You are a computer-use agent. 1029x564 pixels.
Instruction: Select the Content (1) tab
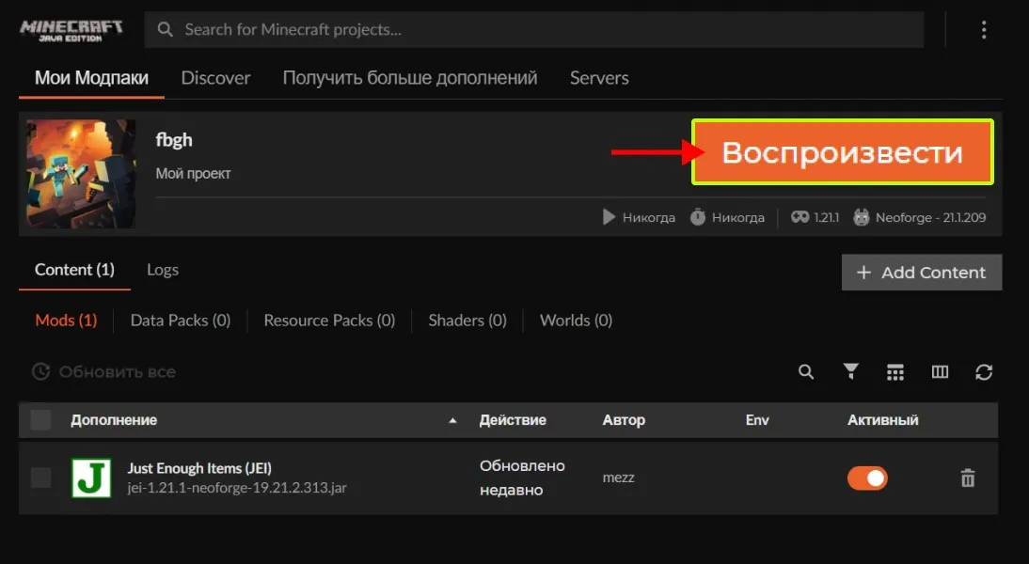point(74,270)
